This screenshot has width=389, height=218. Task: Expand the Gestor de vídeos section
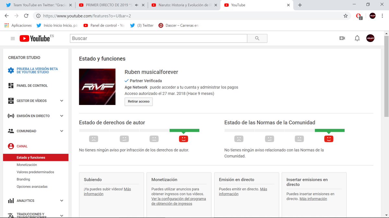[x=62, y=101]
